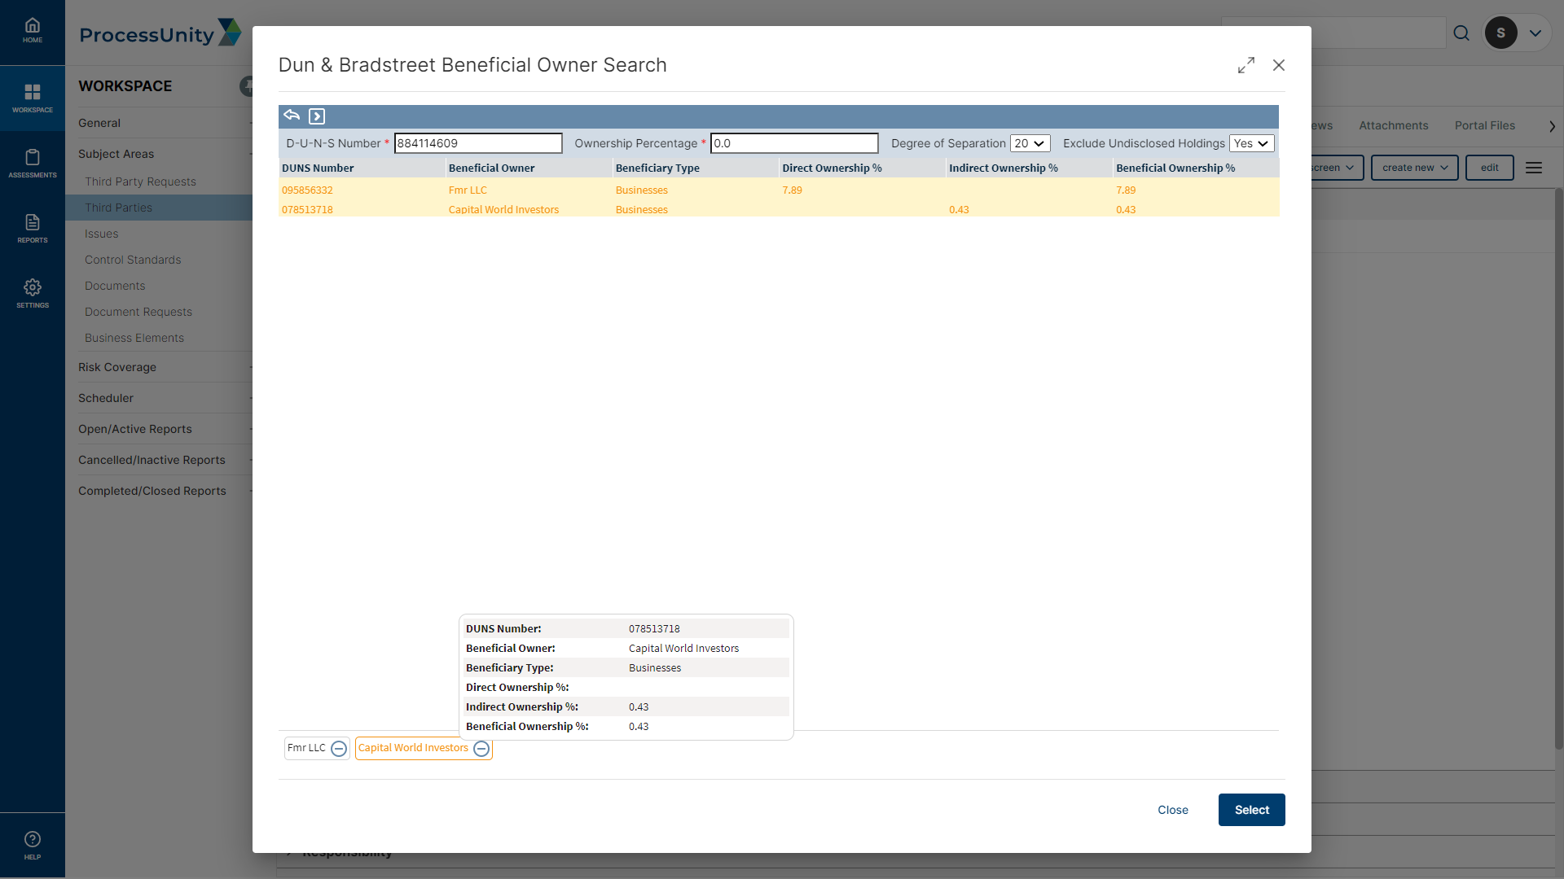Open Business Elements item
Screen dimensions: 1564x879
pos(134,338)
